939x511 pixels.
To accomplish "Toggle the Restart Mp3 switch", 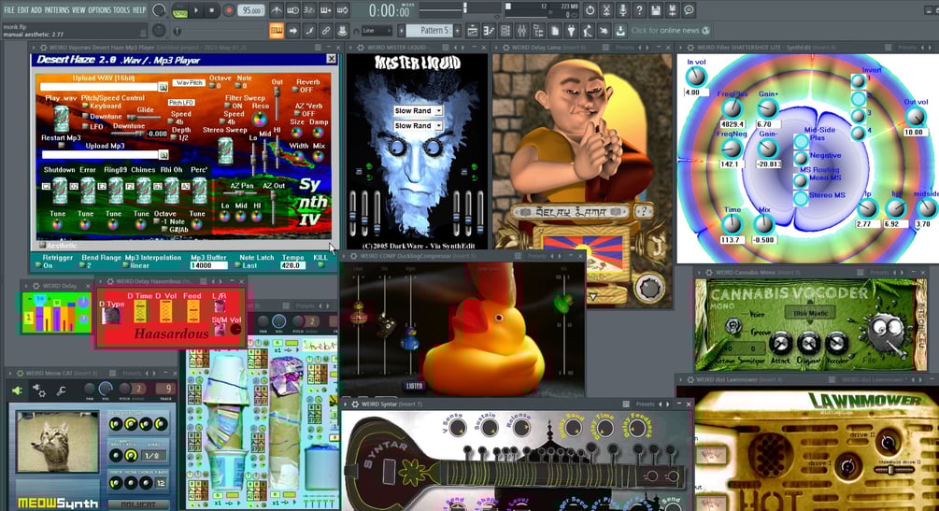I will click(61, 145).
